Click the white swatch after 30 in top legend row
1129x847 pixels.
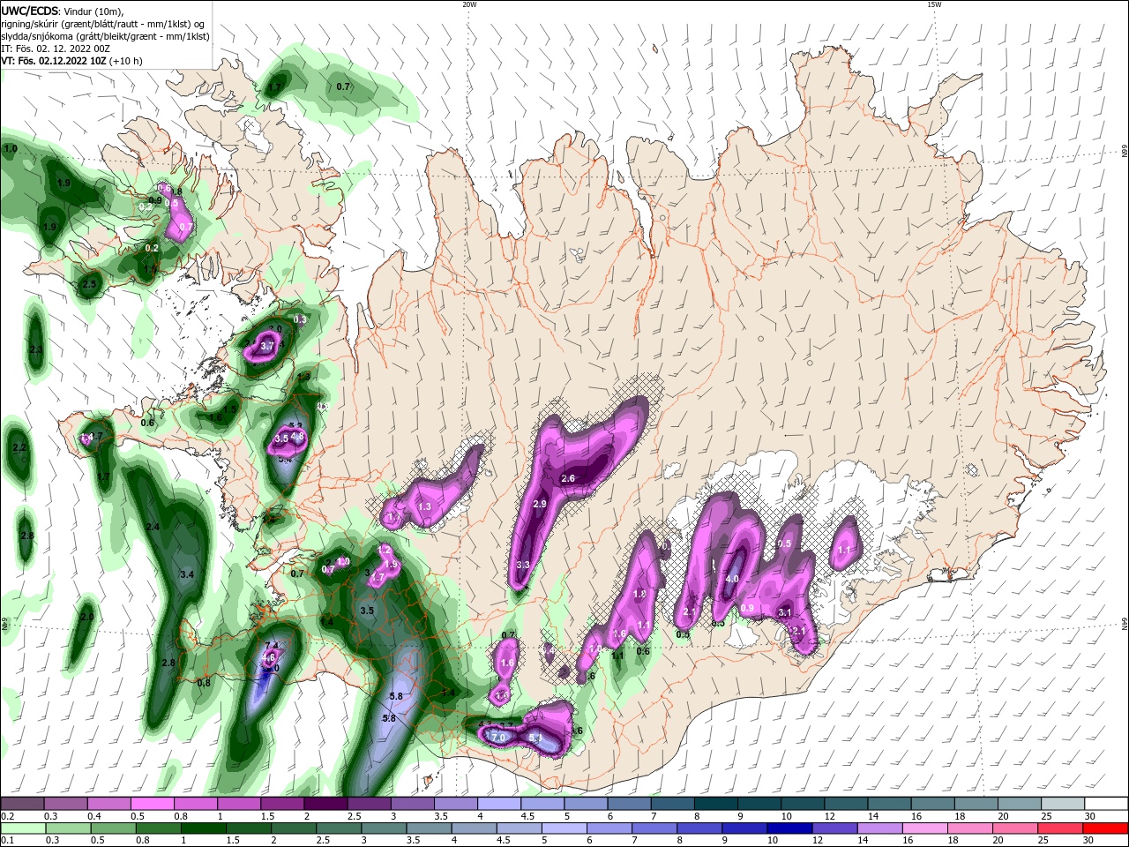tap(1107, 804)
